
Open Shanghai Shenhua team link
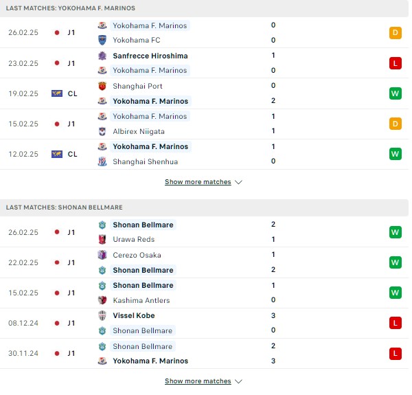[146, 161]
